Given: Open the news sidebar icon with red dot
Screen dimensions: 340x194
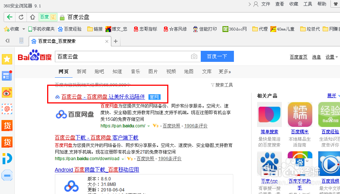Looking at the screenshot, I should [x=7, y=76].
